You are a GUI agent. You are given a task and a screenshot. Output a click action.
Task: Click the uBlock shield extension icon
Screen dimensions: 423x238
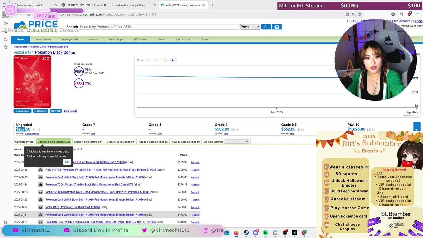[409, 14]
